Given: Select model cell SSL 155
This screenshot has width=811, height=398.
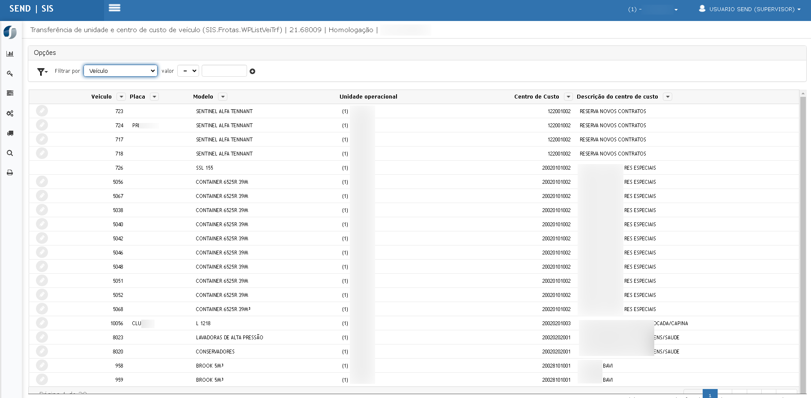Looking at the screenshot, I should click(205, 168).
